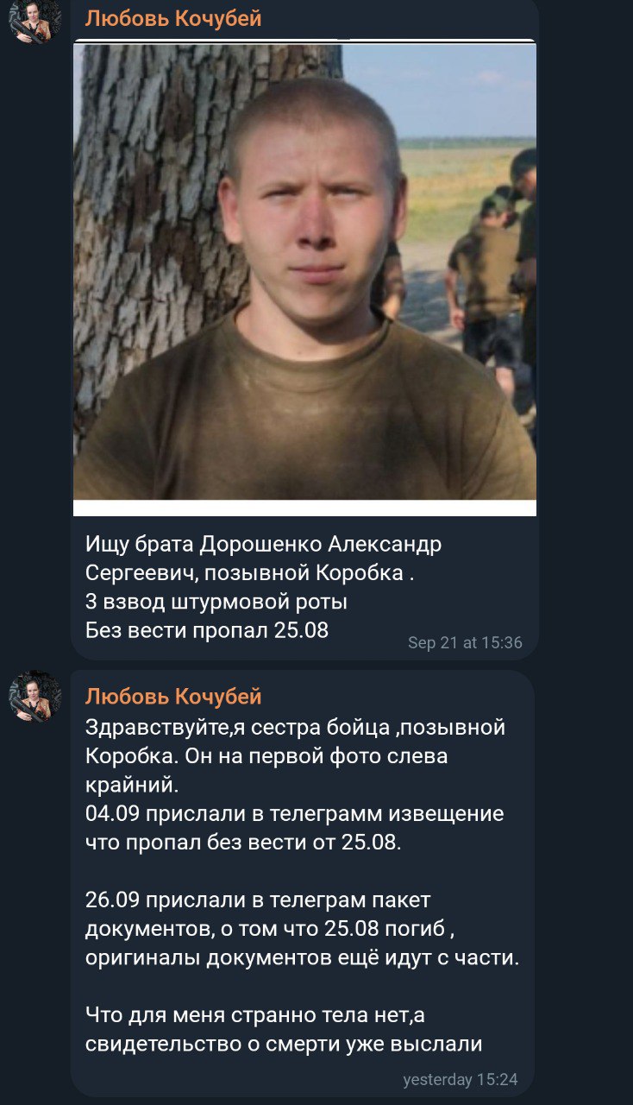Click paragraph starting 04.09 прислали в телеграмм
Viewport: 633px width, 1105px height.
coord(295,828)
